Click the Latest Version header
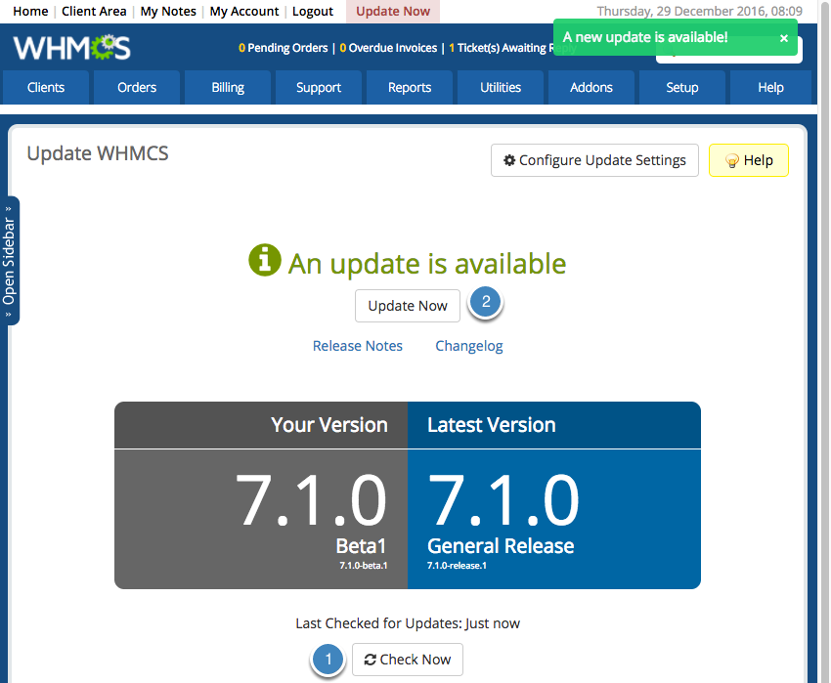The height and width of the screenshot is (683, 831). [x=492, y=425]
